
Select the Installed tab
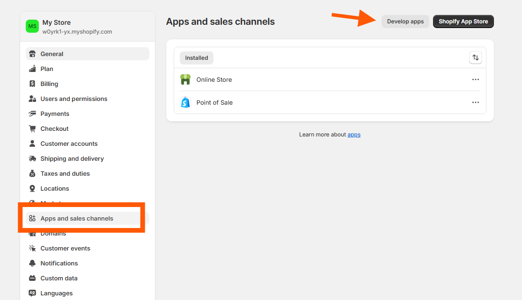[x=197, y=58]
